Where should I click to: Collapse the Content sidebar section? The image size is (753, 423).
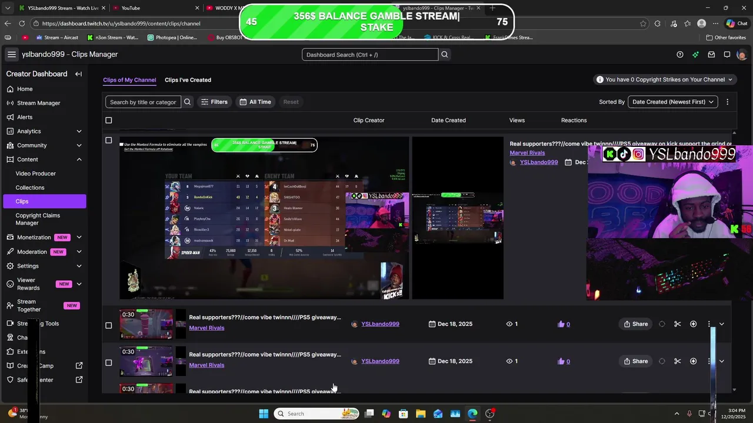[x=79, y=159]
